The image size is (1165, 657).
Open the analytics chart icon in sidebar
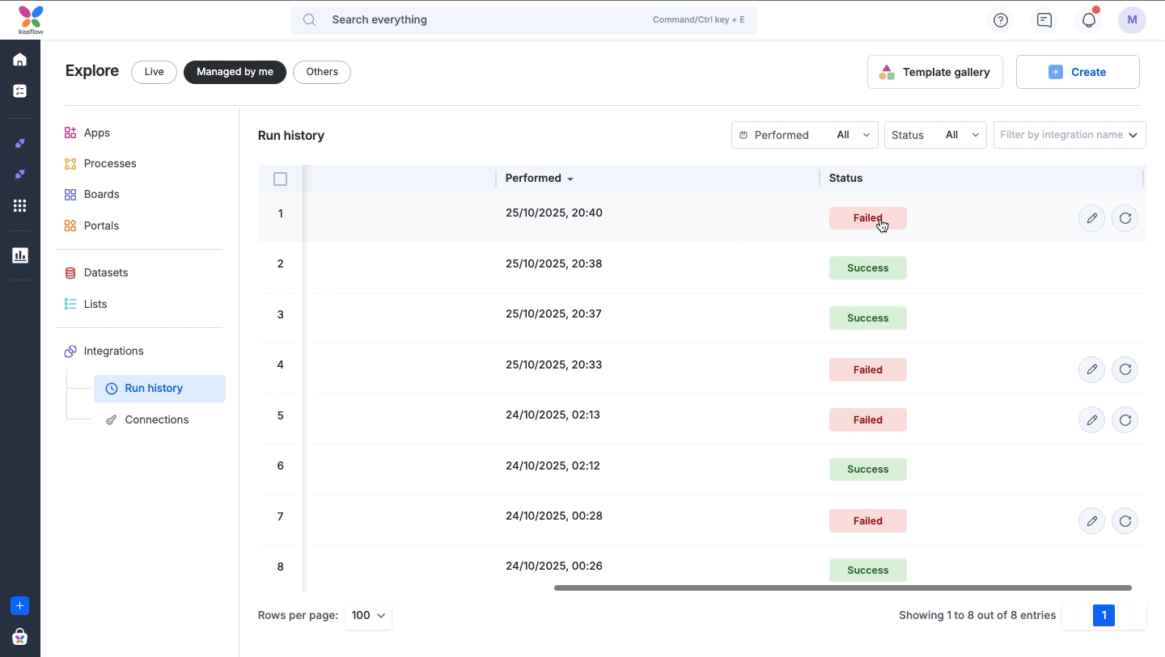coord(20,255)
